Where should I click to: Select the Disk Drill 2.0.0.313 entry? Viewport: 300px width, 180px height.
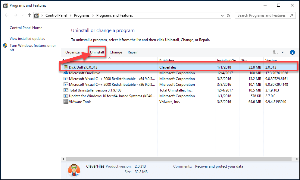(179, 67)
